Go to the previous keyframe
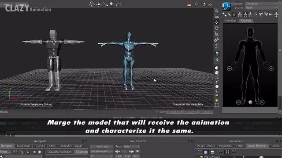282x158 pixels. [x=117, y=151]
